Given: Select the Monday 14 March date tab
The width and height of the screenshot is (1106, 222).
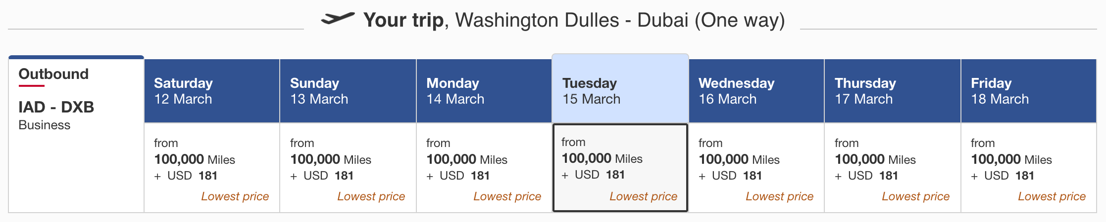Looking at the screenshot, I should 484,91.
